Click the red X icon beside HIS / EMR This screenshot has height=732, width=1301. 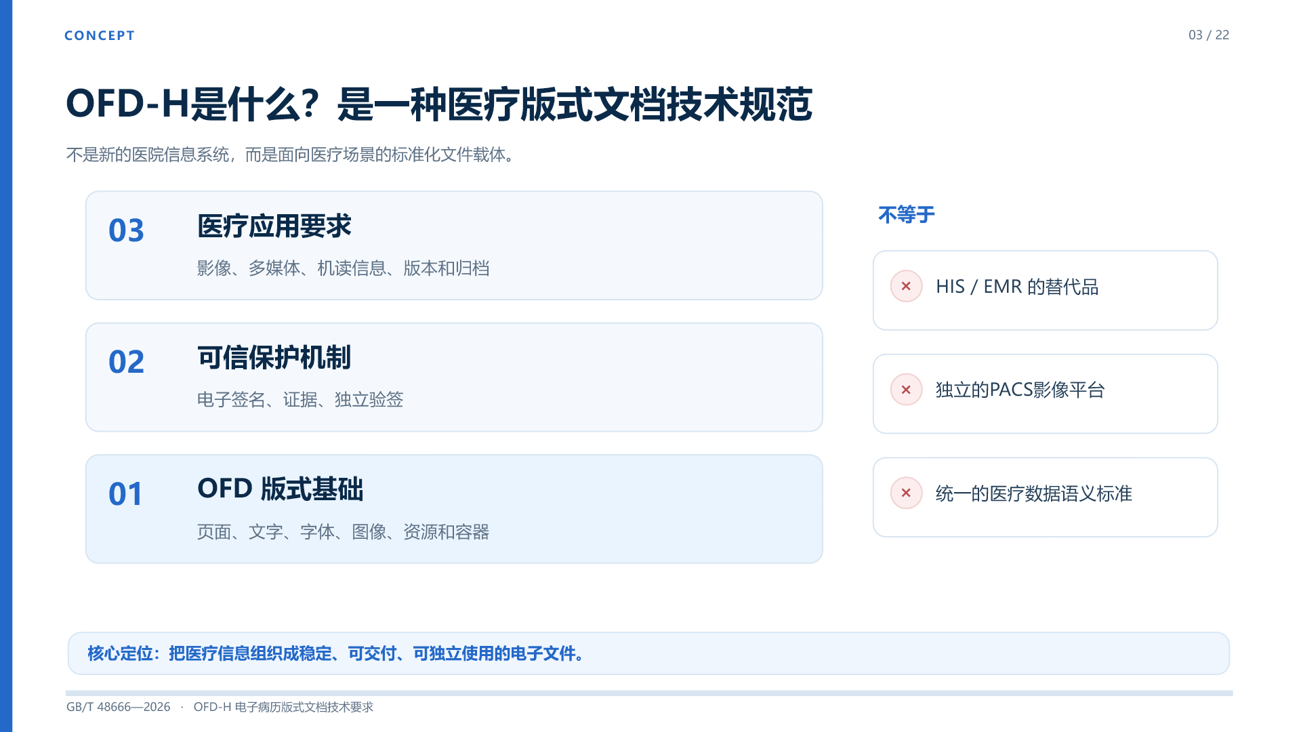906,286
